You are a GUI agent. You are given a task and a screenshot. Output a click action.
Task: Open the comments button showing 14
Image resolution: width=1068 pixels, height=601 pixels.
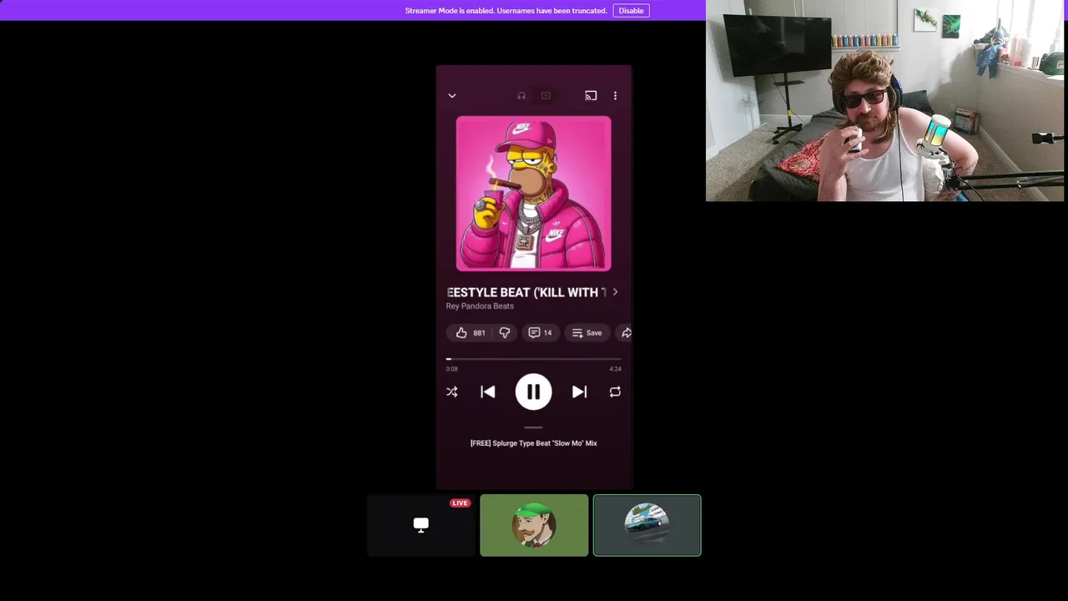pyautogui.click(x=541, y=333)
